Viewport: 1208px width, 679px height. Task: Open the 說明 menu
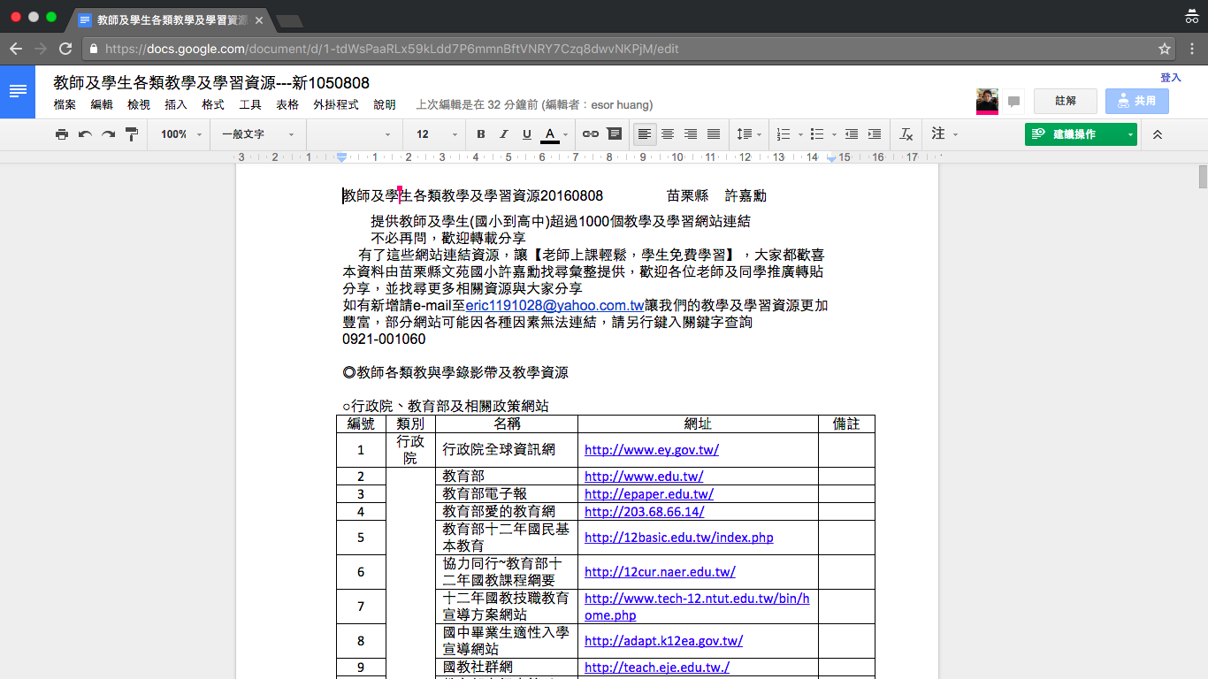point(385,104)
